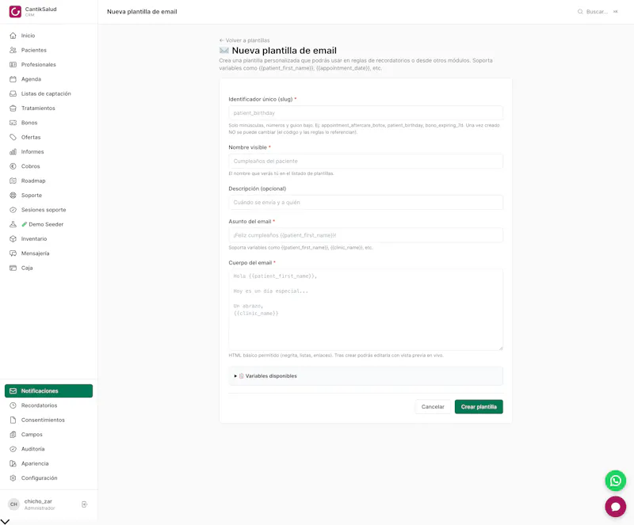Viewport: 634px width, 525px height.
Task: Click the Consentimientos label in sidebar
Action: [43, 420]
